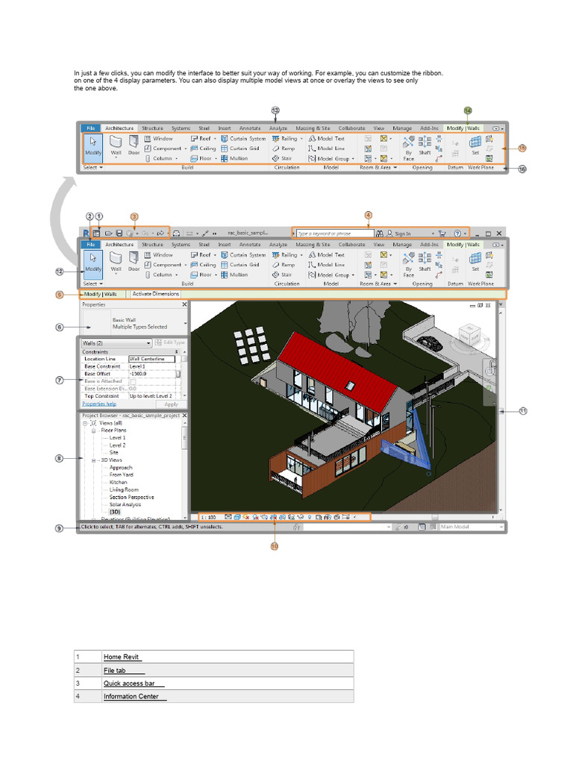573x764 pixels.
Task: Click the Apply button in Properties
Action: point(172,404)
